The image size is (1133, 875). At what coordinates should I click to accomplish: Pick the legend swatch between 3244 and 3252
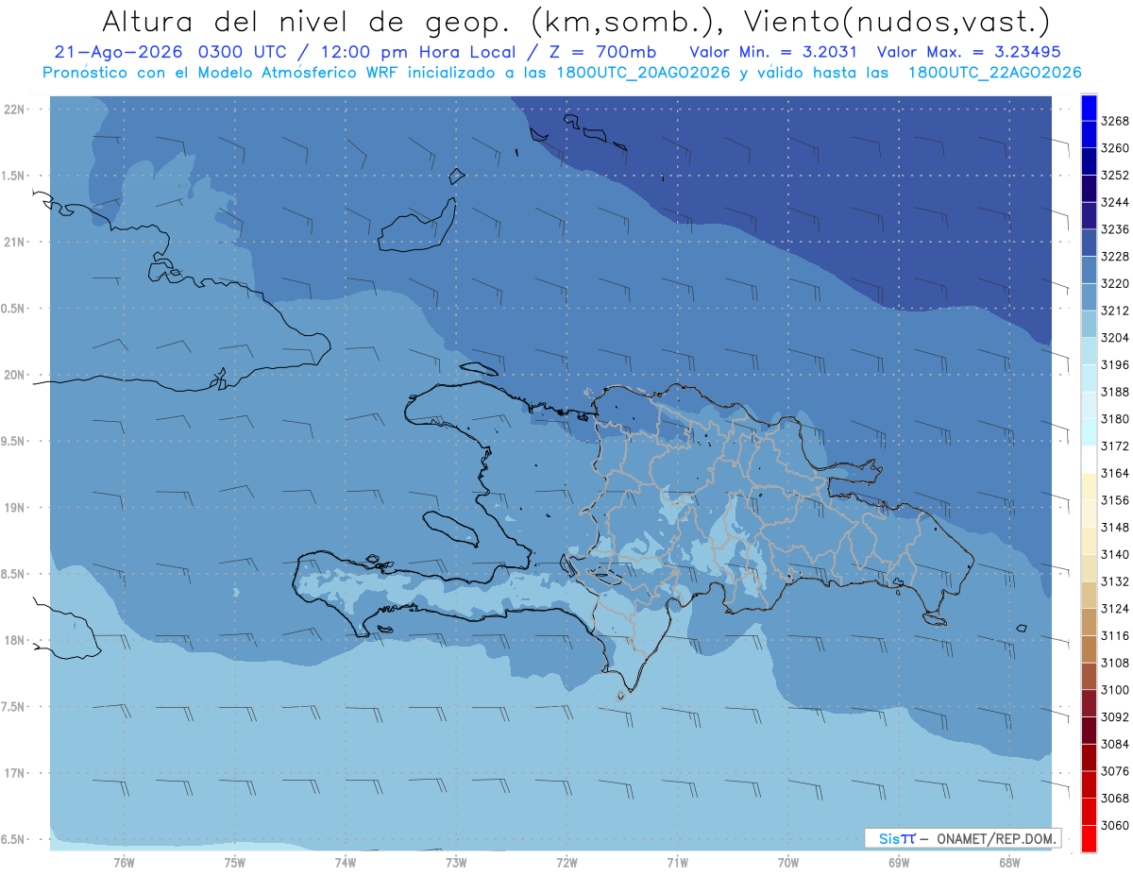point(1089,190)
